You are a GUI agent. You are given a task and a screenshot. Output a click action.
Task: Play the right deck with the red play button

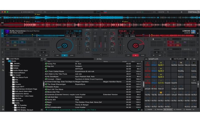135,55
